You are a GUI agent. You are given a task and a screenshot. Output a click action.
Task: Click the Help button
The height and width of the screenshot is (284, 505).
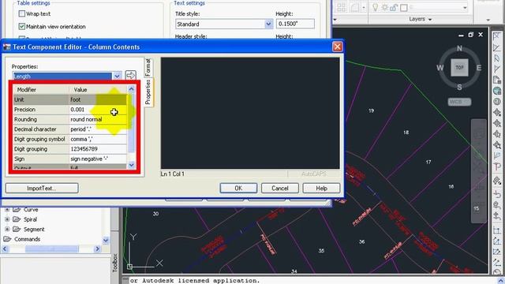click(321, 188)
